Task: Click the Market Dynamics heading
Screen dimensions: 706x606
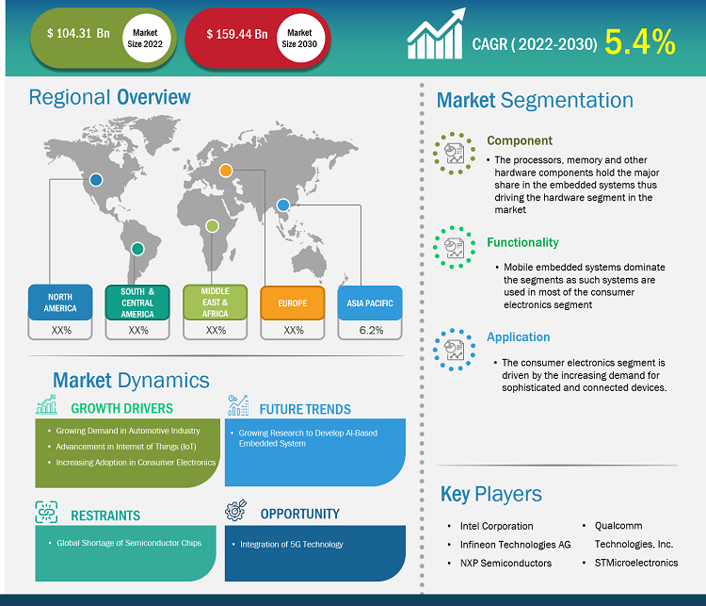Action: [131, 380]
